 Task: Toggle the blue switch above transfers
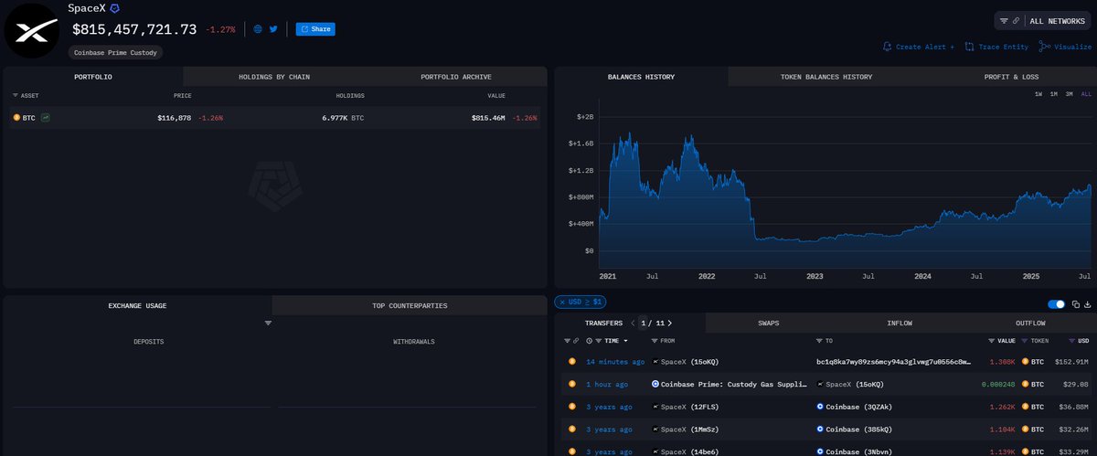(1057, 304)
